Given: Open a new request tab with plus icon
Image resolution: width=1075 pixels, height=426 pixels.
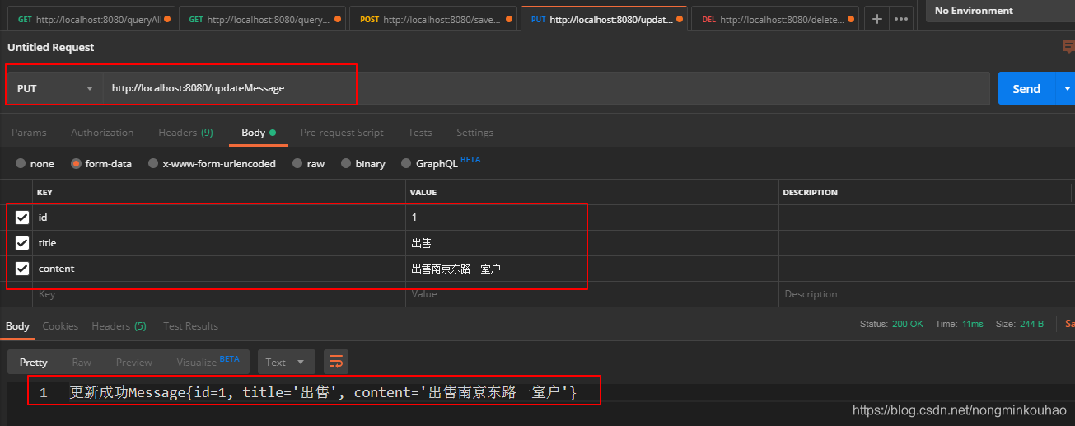Looking at the screenshot, I should (x=877, y=19).
